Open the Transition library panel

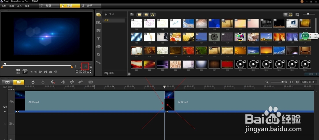[99, 23]
